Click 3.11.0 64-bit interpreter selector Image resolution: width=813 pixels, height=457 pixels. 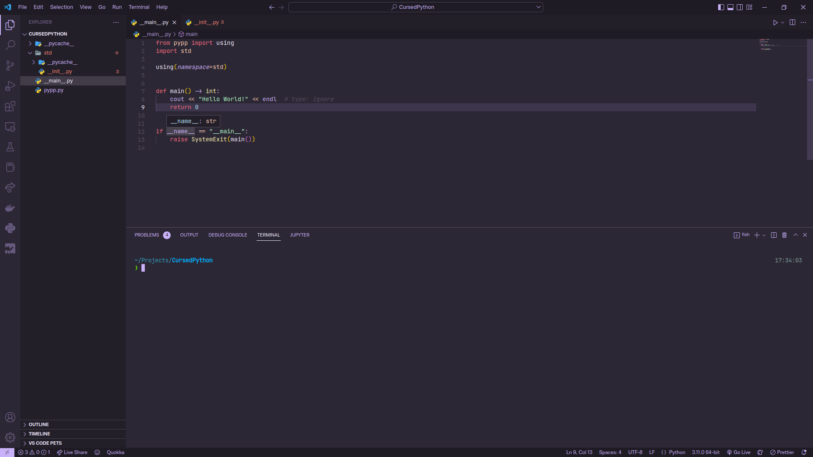[705, 452]
